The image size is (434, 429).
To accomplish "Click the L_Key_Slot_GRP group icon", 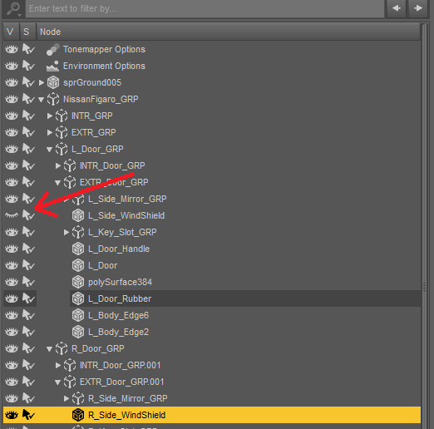I will click(78, 232).
